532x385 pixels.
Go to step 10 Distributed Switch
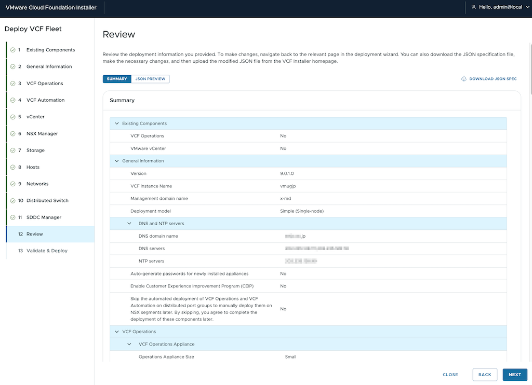tap(50, 201)
